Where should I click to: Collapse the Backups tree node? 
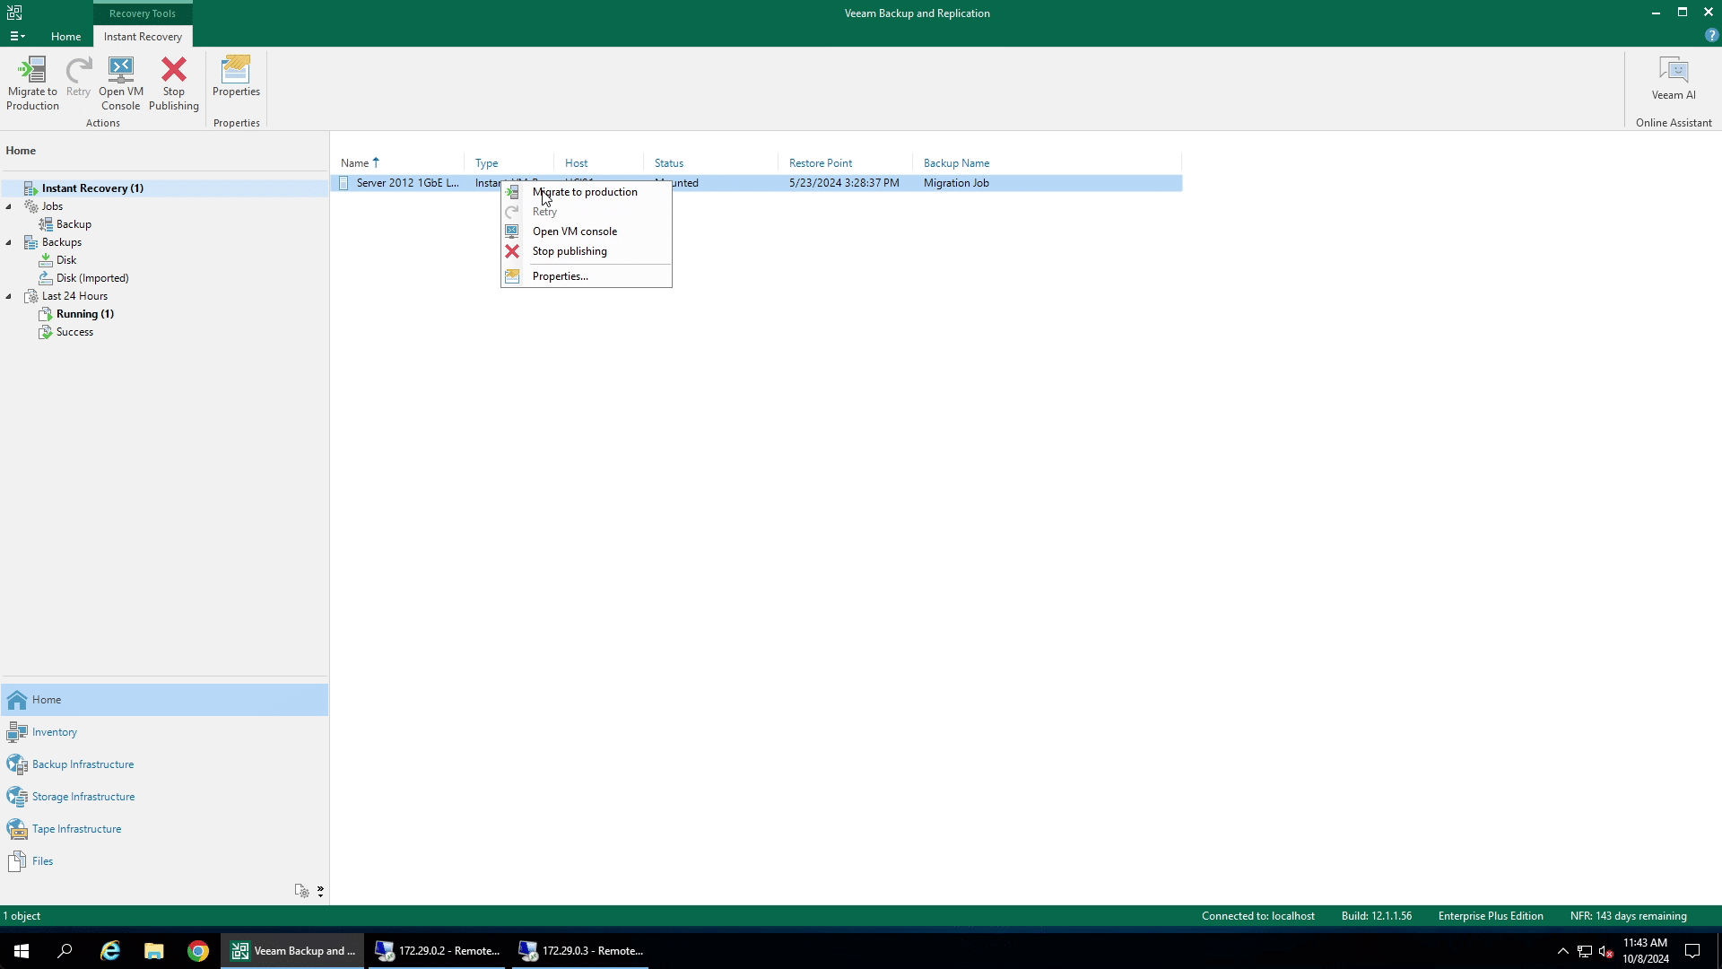[9, 242]
